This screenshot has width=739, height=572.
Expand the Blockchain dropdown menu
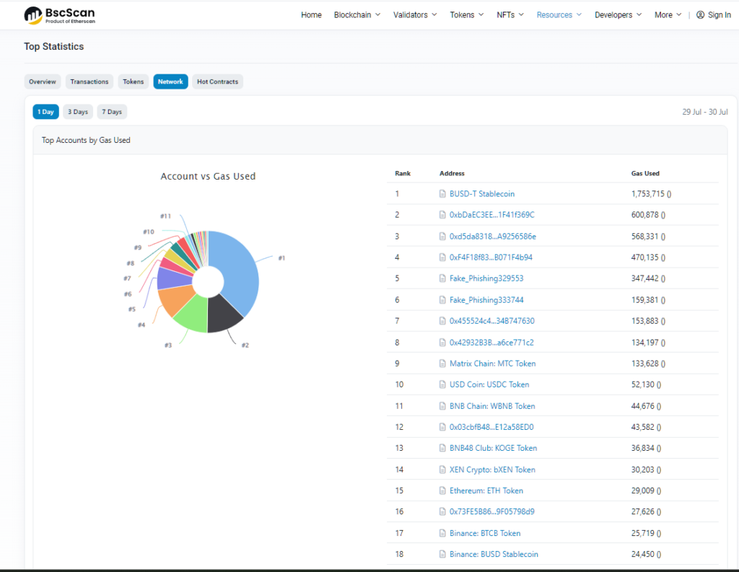(357, 15)
